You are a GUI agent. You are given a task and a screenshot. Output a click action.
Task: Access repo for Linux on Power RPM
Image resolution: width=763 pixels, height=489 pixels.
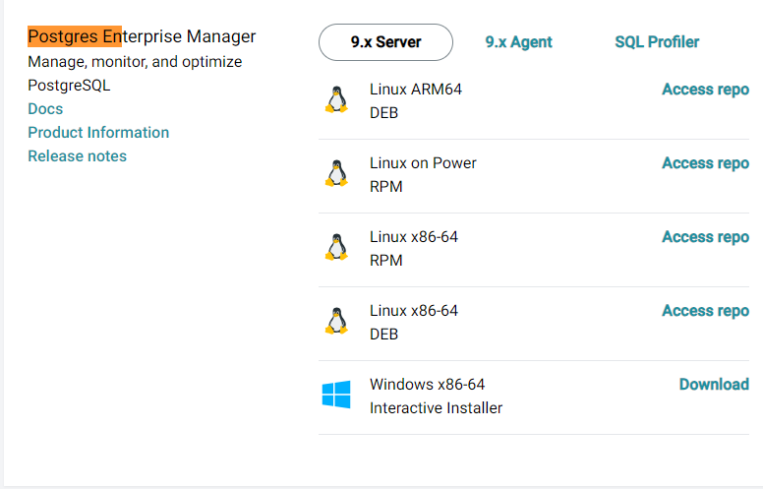click(705, 163)
